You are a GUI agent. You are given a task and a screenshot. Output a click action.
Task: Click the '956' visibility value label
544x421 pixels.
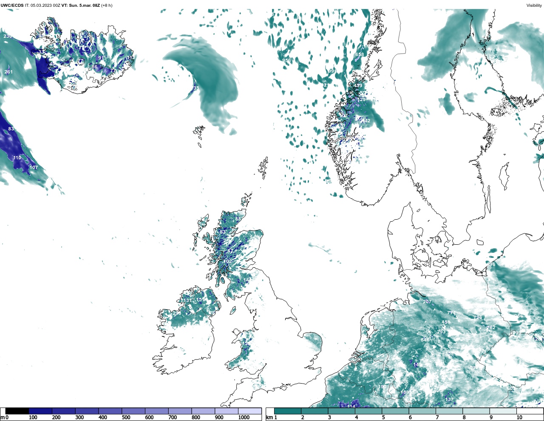click(287, 60)
